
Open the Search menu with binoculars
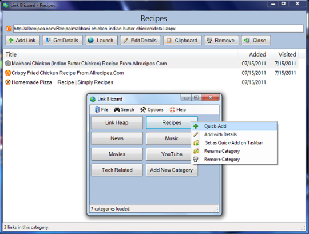[x=124, y=109]
